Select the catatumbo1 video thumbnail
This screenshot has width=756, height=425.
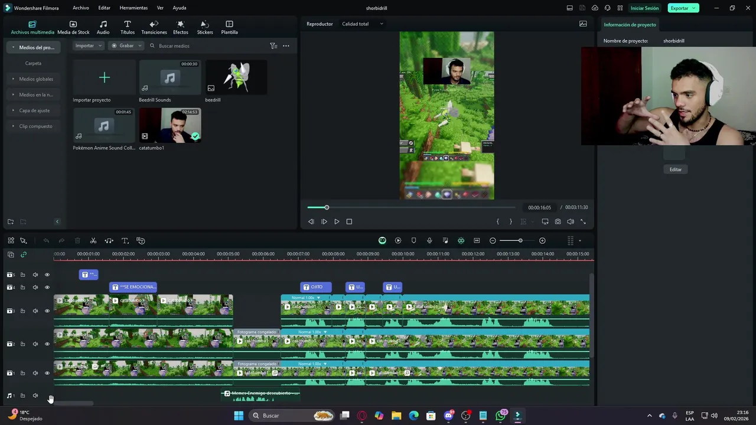pyautogui.click(x=170, y=125)
